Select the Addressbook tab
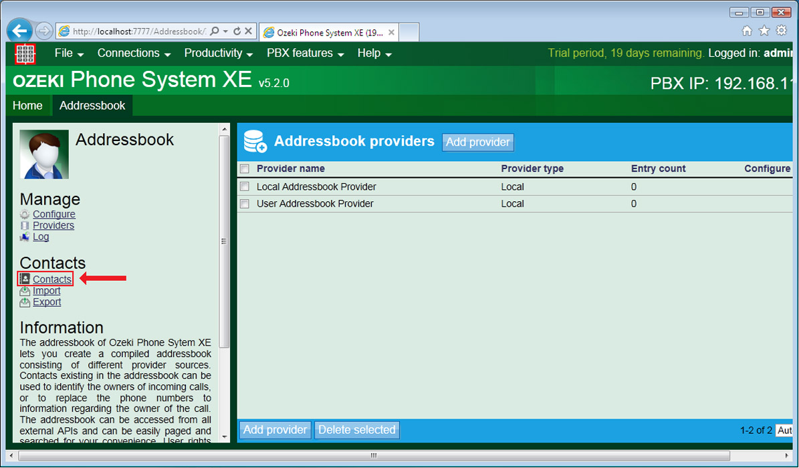 tap(92, 106)
